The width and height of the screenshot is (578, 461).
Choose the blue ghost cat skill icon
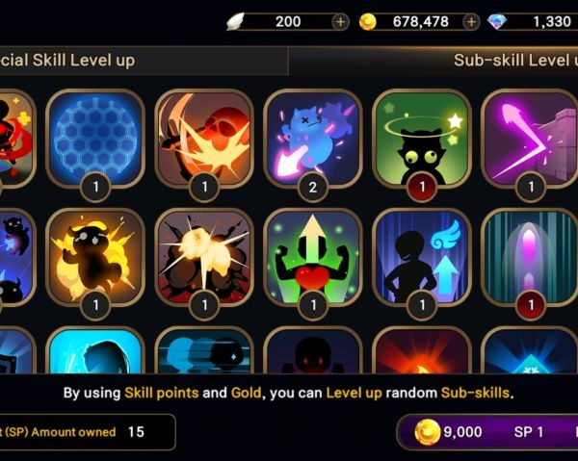(x=313, y=140)
